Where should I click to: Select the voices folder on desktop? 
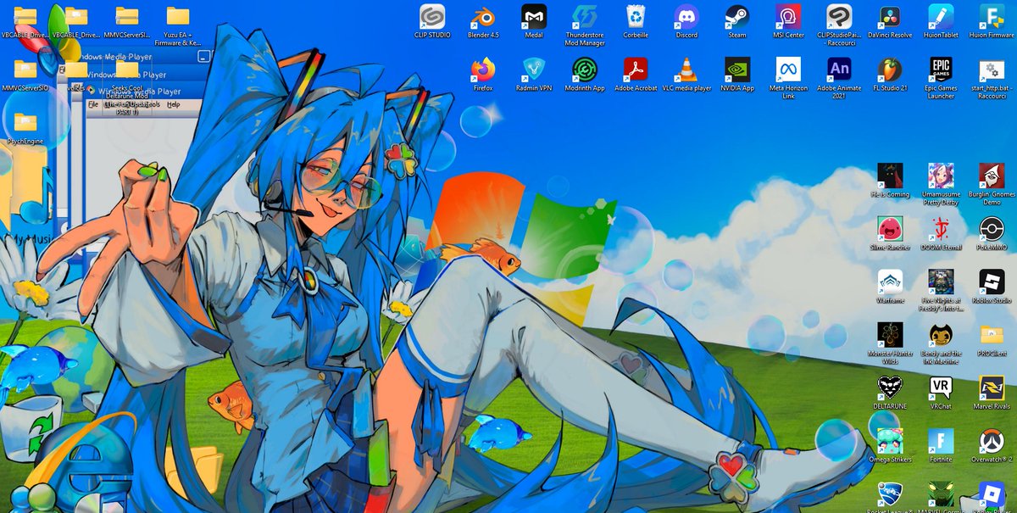point(76,69)
